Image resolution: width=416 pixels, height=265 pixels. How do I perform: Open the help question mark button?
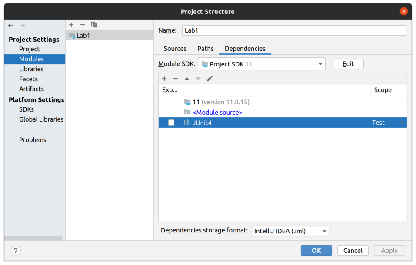16,251
